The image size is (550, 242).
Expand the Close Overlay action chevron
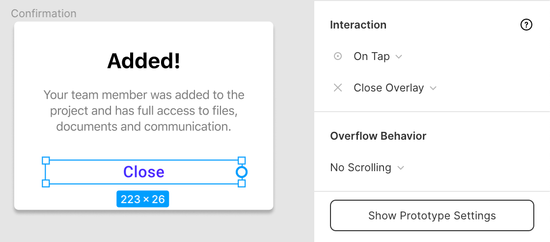pos(433,88)
